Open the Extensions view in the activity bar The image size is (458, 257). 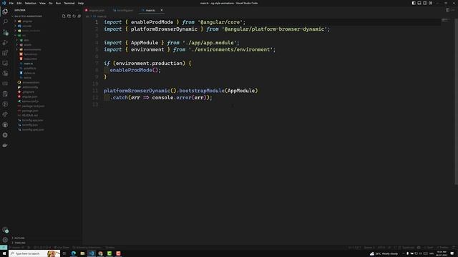coord(5,53)
